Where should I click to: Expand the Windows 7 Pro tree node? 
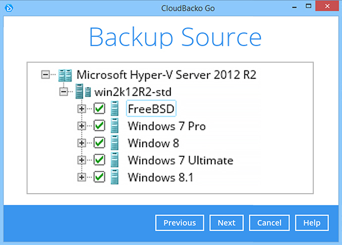pyautogui.click(x=82, y=126)
